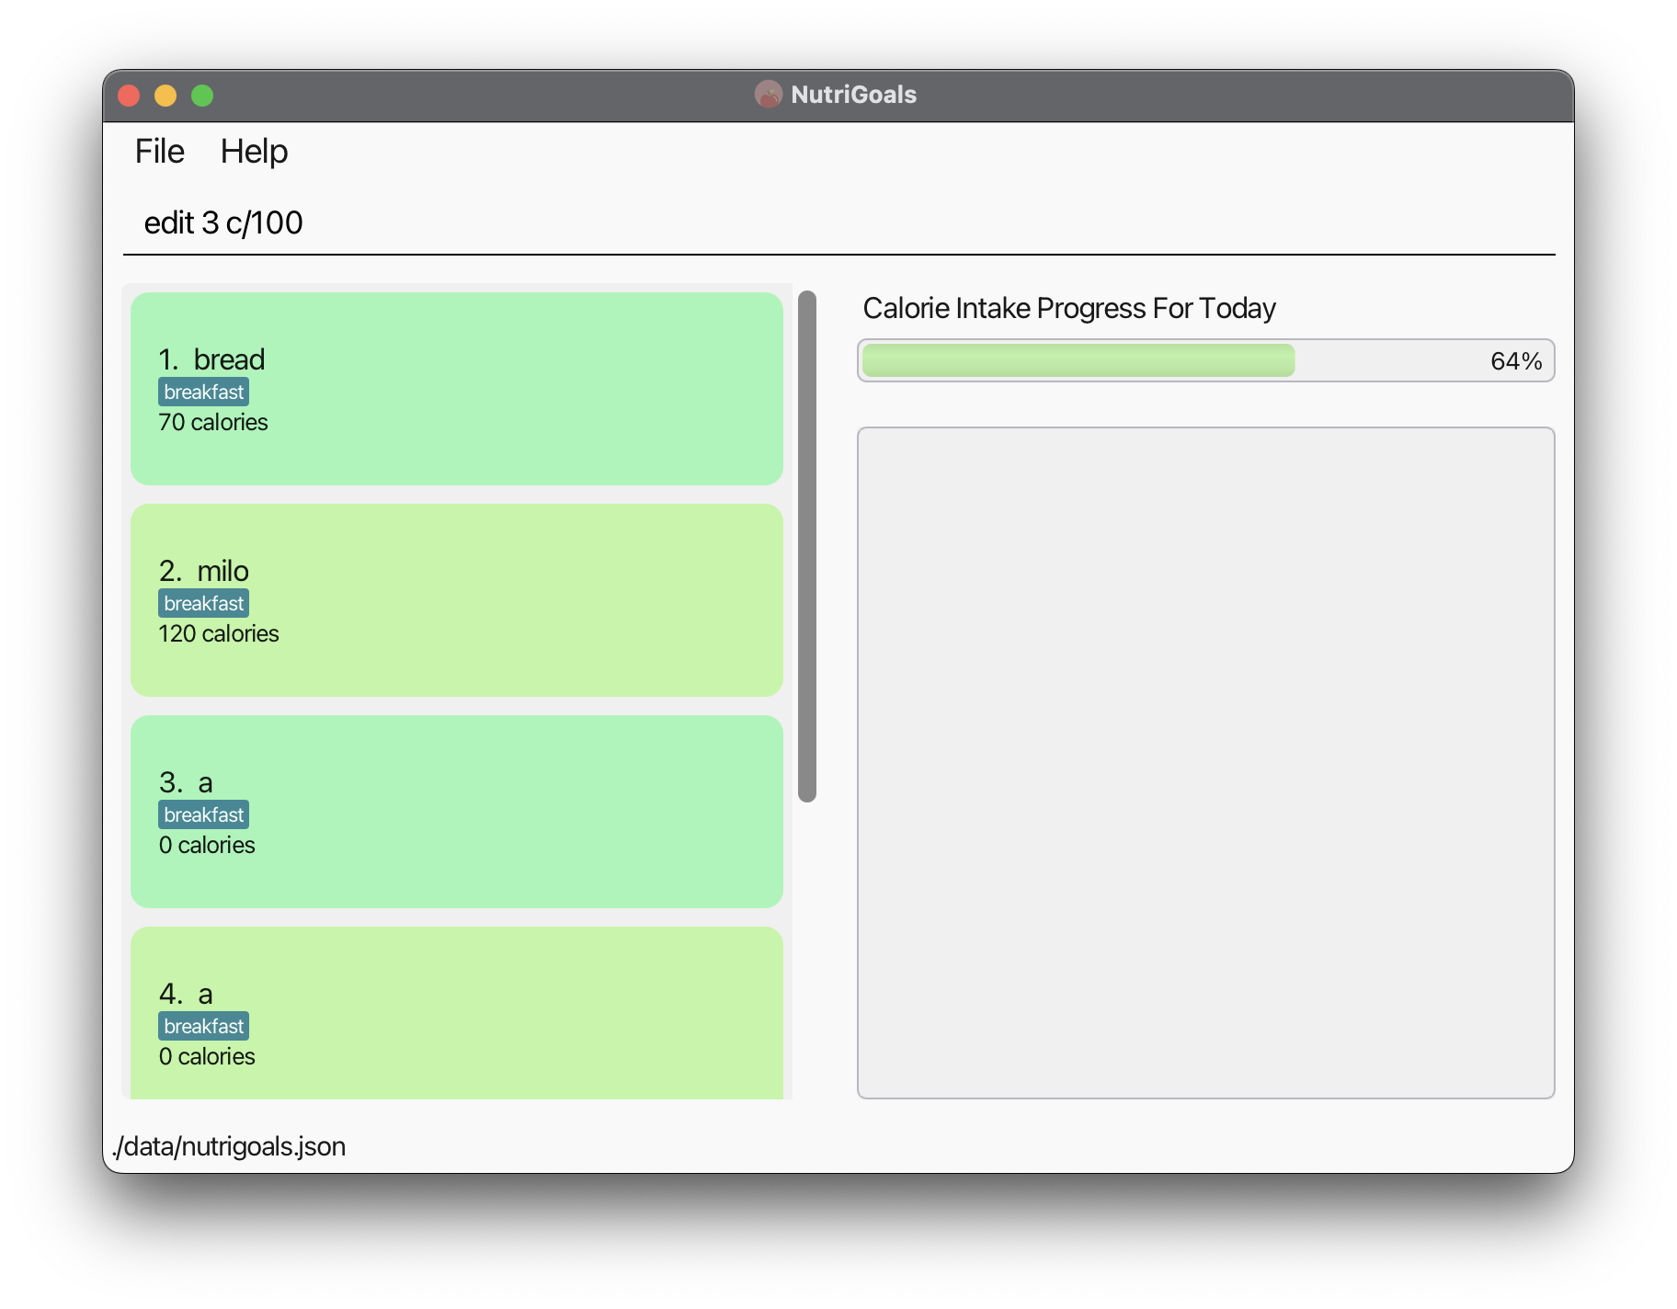The width and height of the screenshot is (1677, 1309).
Task: Click the calorie intake progress bar
Action: (x=1206, y=360)
